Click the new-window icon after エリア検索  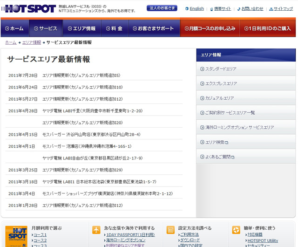[x=227, y=143]
